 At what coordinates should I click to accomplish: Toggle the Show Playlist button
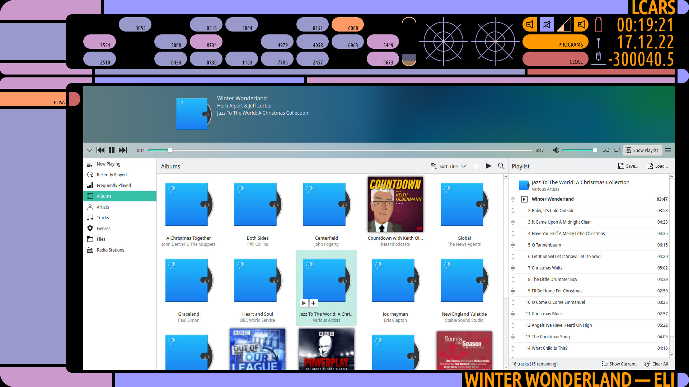coord(642,150)
